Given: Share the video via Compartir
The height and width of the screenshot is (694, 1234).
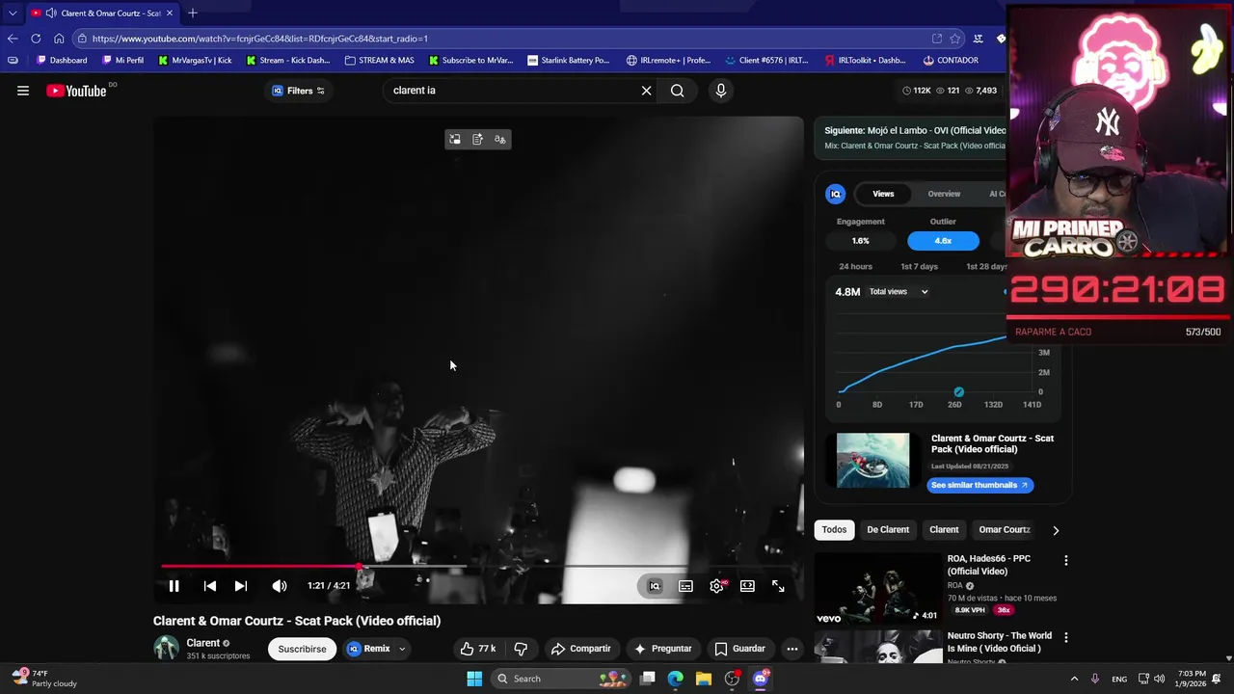Looking at the screenshot, I should [581, 649].
